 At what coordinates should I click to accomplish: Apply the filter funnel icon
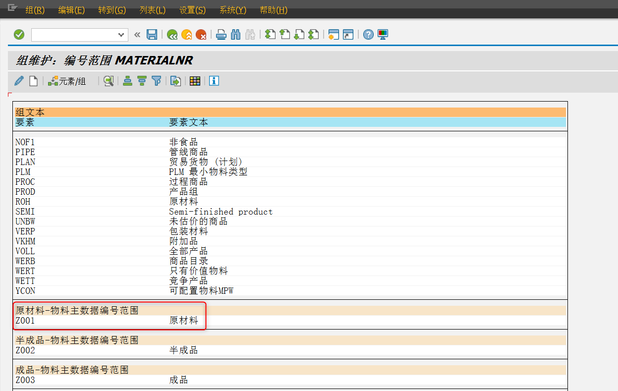point(156,81)
